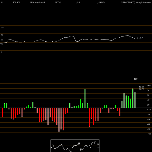Screen dimensions: 152x152
Task: Click the MR axis label 20
Action: pos(148,105)
